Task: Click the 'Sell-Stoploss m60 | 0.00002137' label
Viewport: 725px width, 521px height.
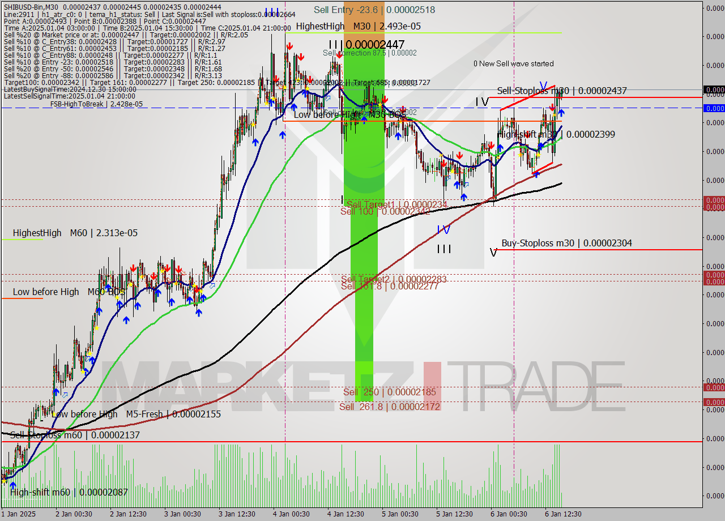Action: [75, 435]
